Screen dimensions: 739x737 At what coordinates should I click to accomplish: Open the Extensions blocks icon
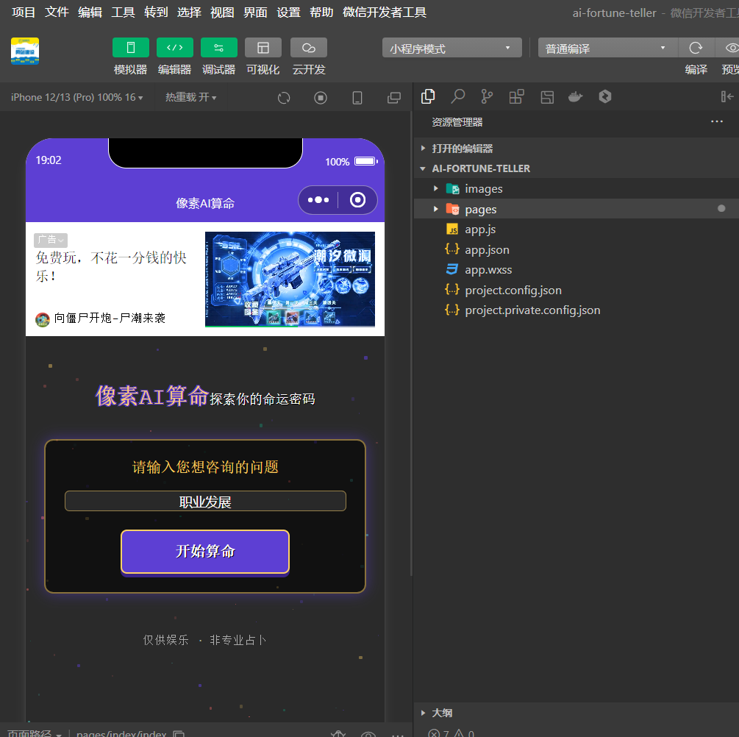pos(516,96)
